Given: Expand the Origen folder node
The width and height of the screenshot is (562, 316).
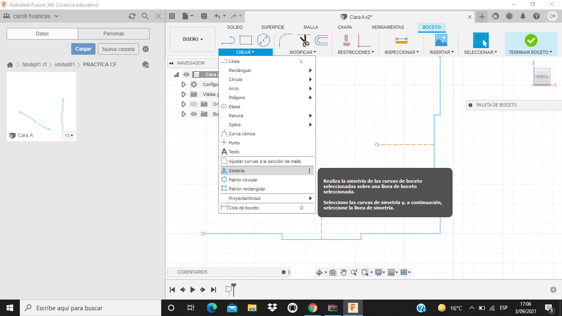Looking at the screenshot, I should 184,104.
